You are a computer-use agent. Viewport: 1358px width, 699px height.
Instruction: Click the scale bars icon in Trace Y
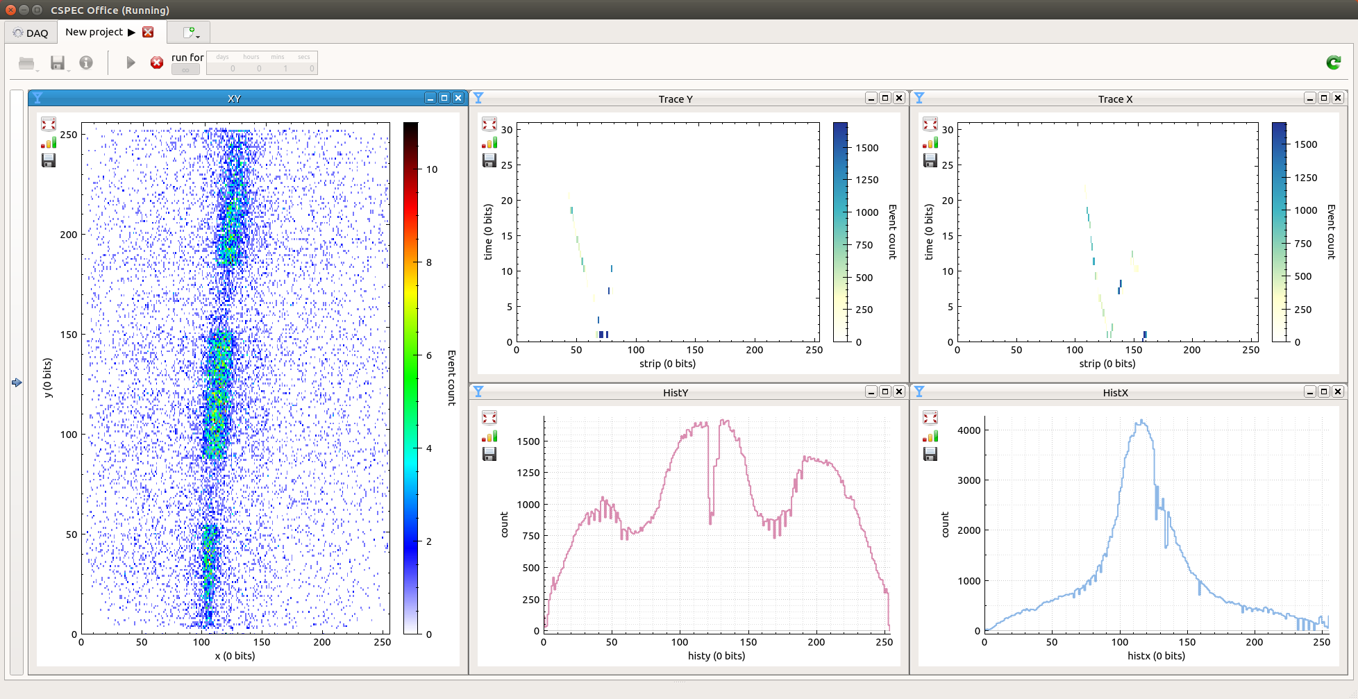[x=489, y=142]
